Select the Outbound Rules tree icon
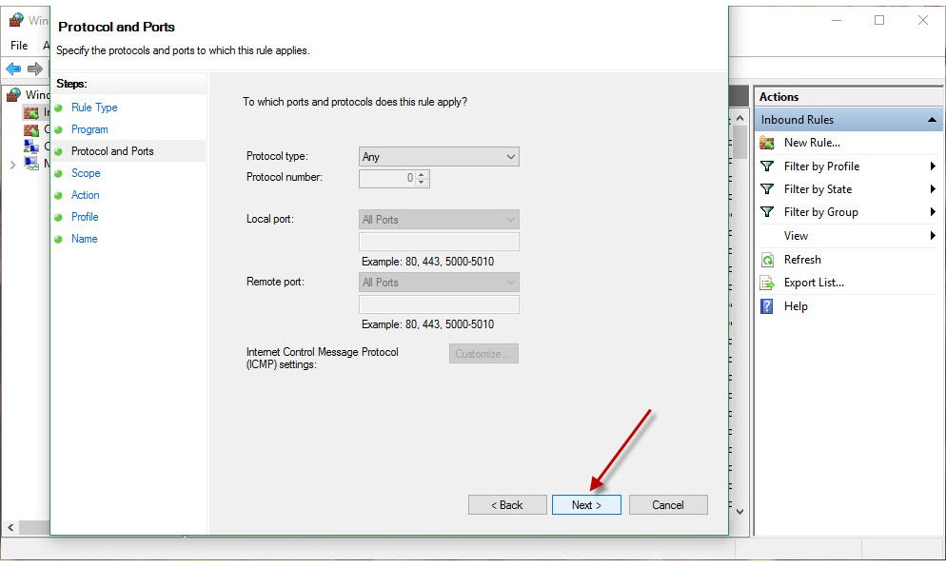Viewport: 946px width, 568px height. coord(30,129)
